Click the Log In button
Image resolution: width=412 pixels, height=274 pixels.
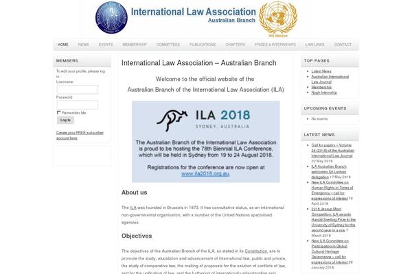pyautogui.click(x=65, y=120)
